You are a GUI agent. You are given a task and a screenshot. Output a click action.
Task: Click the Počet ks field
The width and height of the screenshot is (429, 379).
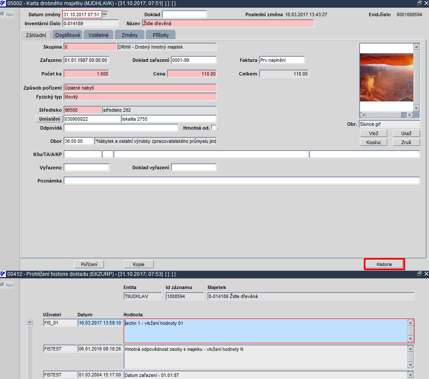point(86,74)
